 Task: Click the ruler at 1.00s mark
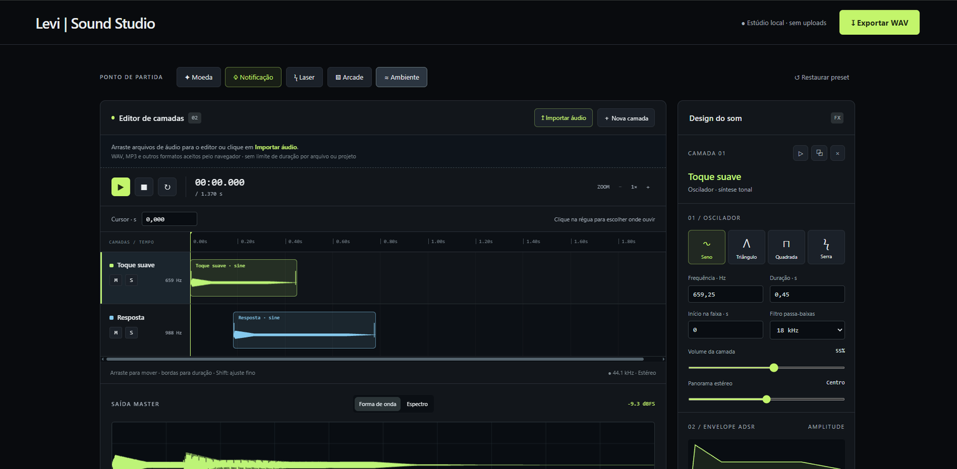[x=438, y=242]
